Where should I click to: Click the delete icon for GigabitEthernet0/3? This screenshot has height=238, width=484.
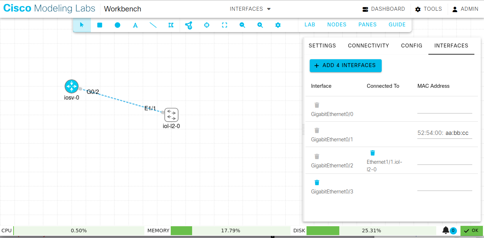tap(317, 182)
